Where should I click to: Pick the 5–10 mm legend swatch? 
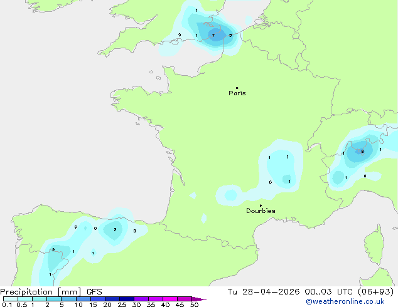click(68, 299)
